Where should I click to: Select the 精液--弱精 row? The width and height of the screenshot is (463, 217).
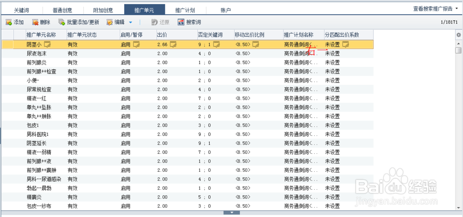(188, 152)
